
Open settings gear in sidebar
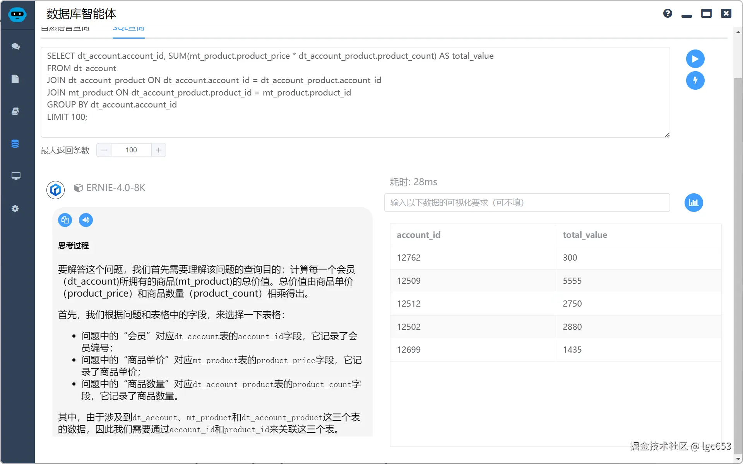(x=15, y=209)
